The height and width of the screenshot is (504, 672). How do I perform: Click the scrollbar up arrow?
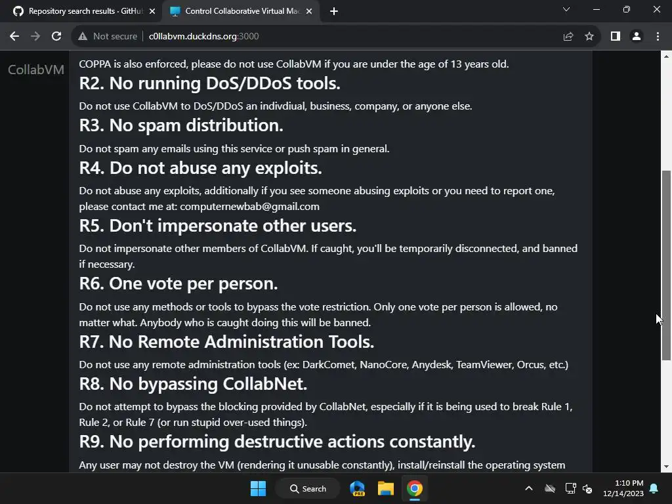[x=667, y=56]
